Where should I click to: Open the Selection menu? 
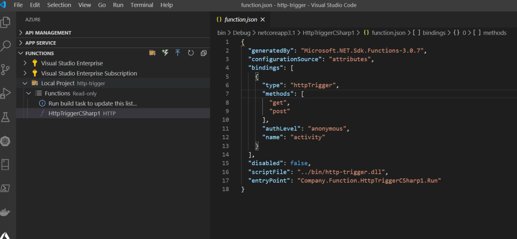(59, 5)
